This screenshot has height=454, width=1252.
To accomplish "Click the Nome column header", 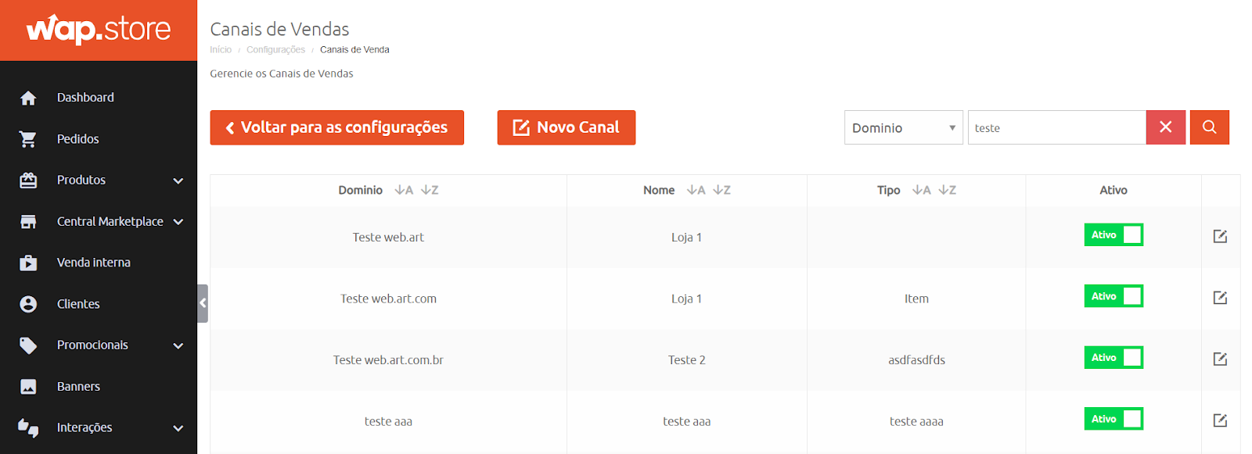I will coord(659,190).
